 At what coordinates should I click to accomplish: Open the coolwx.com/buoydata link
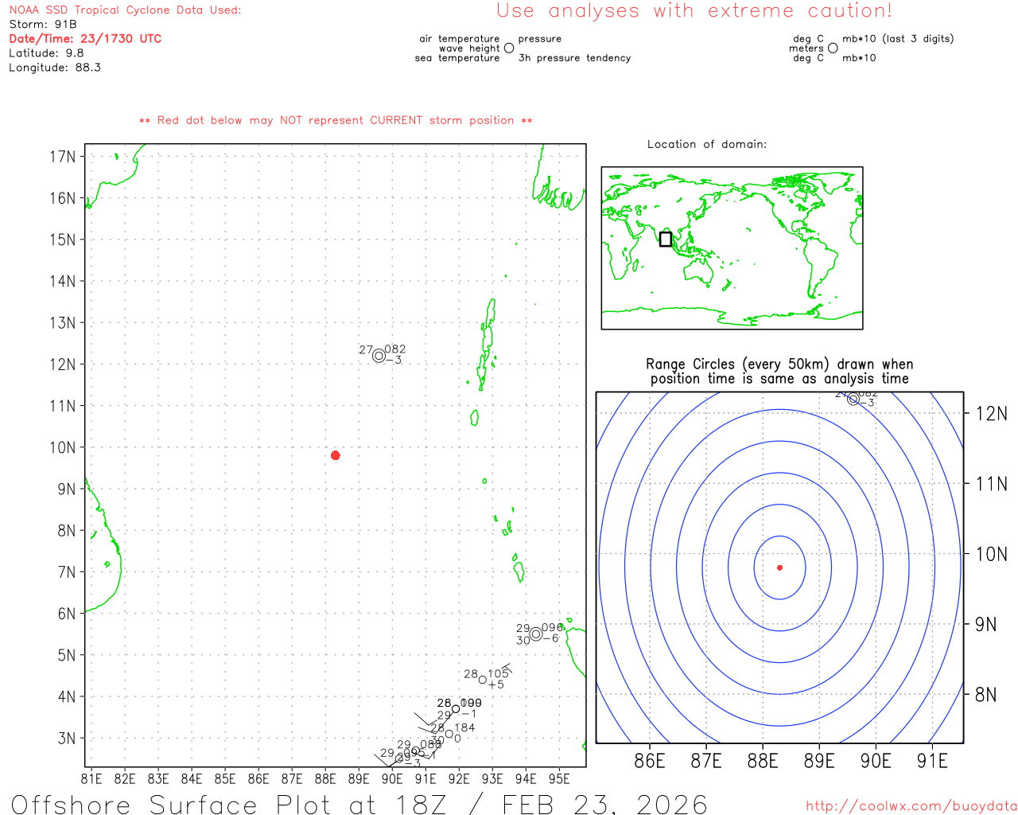click(911, 806)
